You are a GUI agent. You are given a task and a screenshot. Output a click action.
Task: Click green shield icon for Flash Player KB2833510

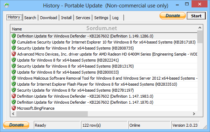coord(14,84)
